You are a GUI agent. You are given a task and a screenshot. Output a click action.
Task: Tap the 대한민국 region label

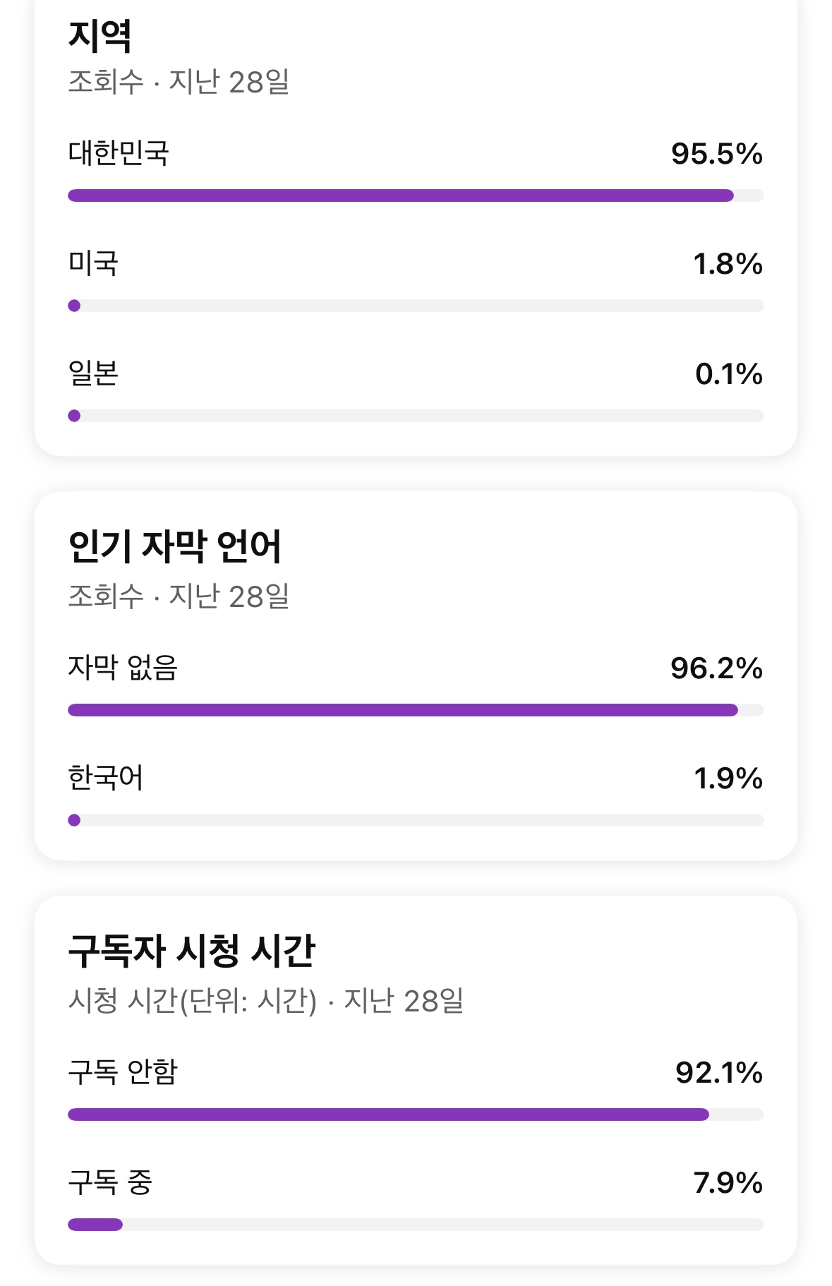119,153
